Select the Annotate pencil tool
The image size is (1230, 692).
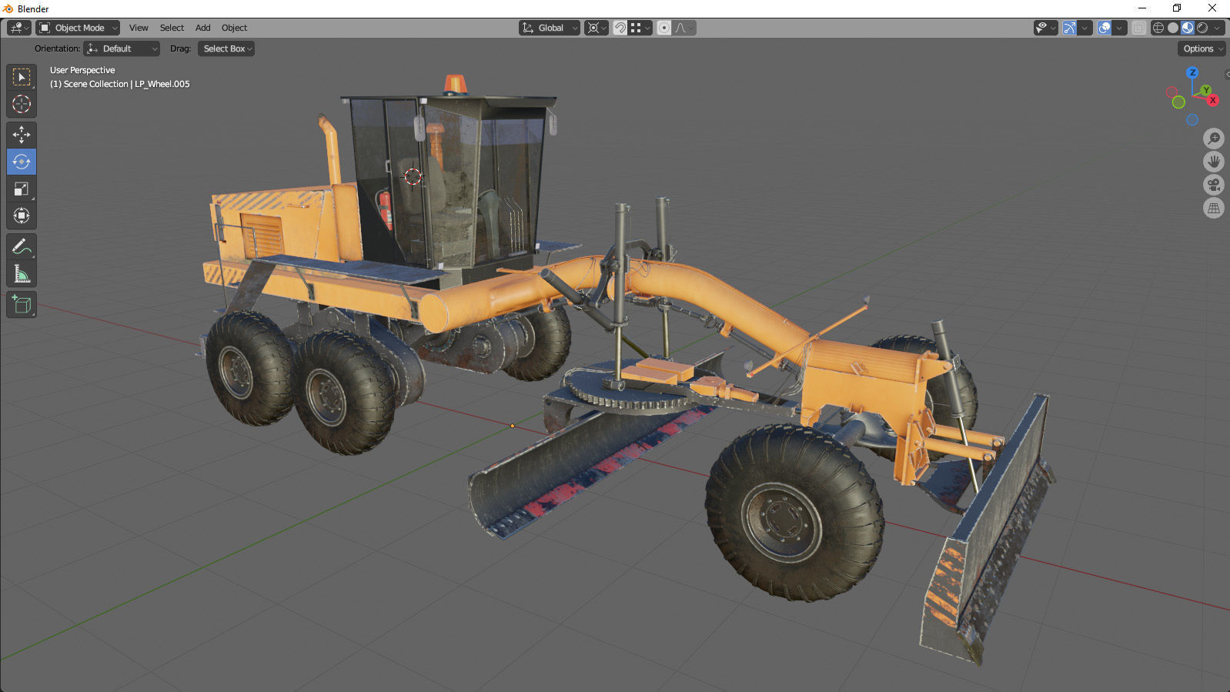(22, 246)
